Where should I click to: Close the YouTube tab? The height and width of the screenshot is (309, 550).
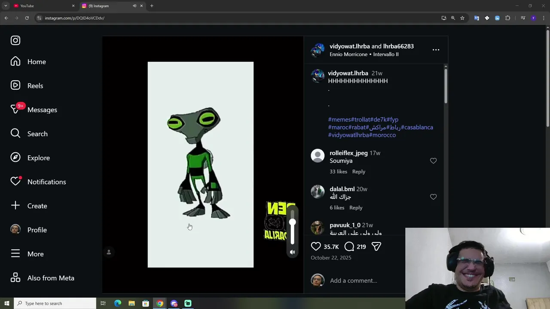pyautogui.click(x=73, y=6)
